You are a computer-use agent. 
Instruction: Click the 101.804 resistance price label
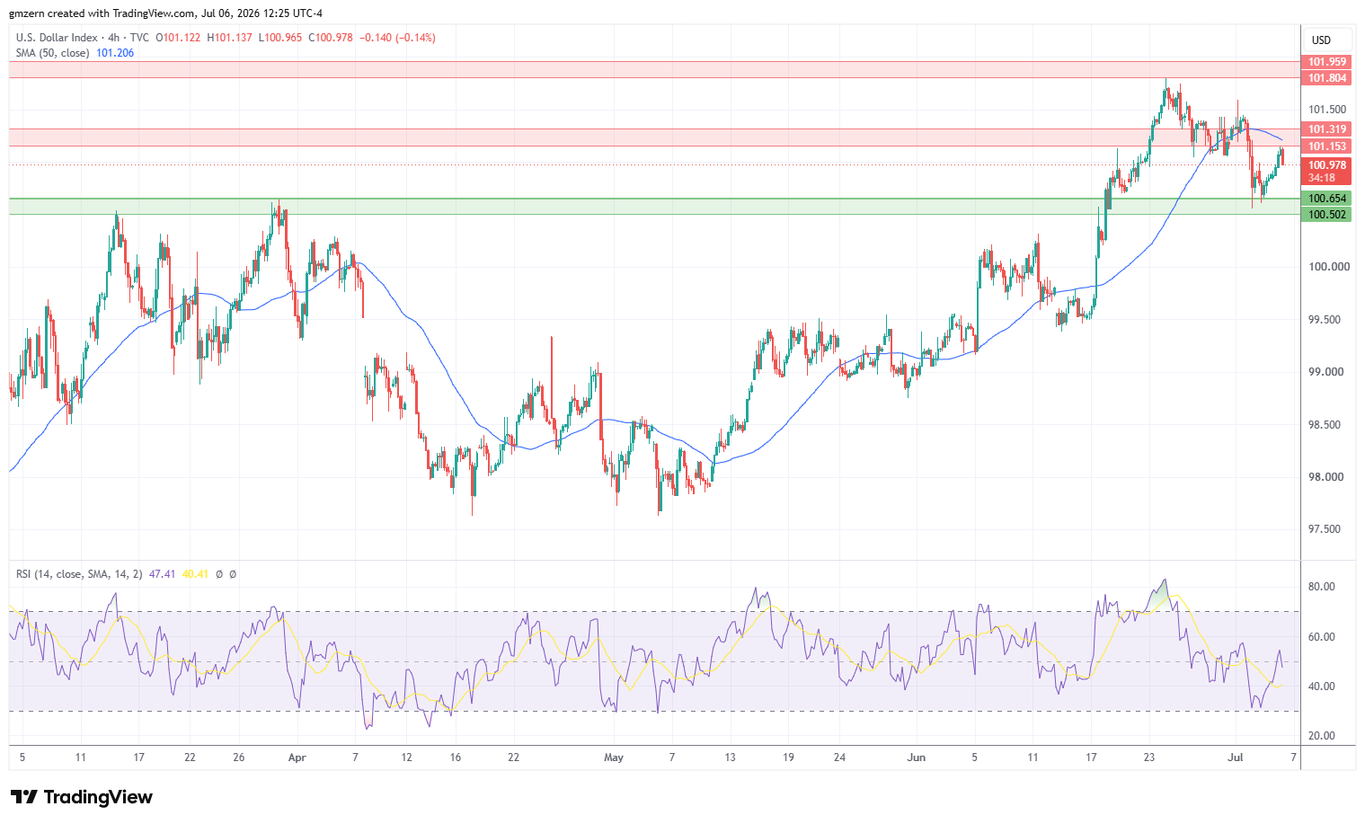[x=1326, y=78]
